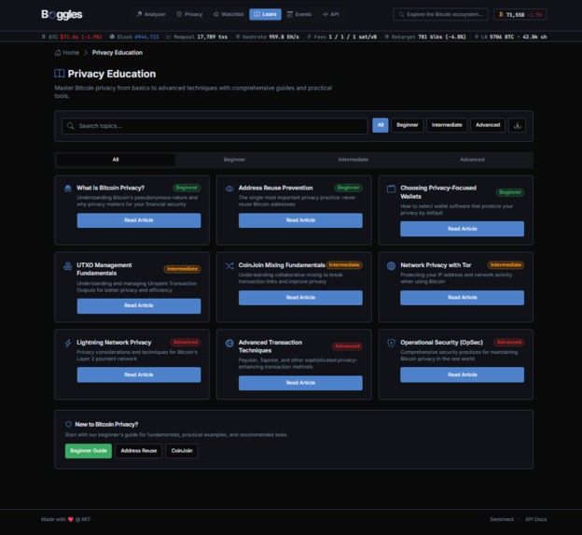Open the API nav item

tap(331, 15)
